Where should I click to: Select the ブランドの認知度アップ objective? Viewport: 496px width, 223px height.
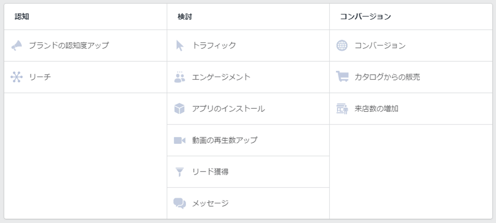point(68,45)
